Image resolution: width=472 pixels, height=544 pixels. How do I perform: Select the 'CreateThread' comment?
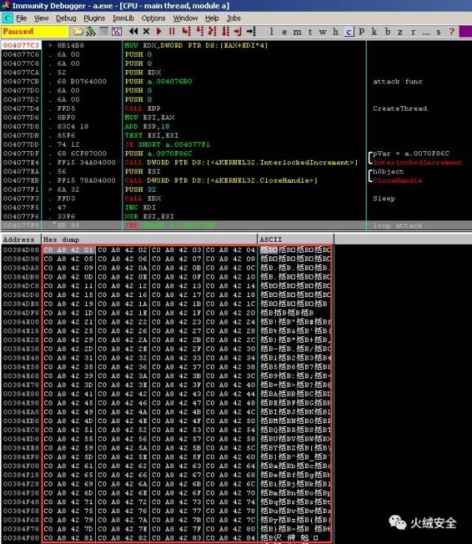400,108
